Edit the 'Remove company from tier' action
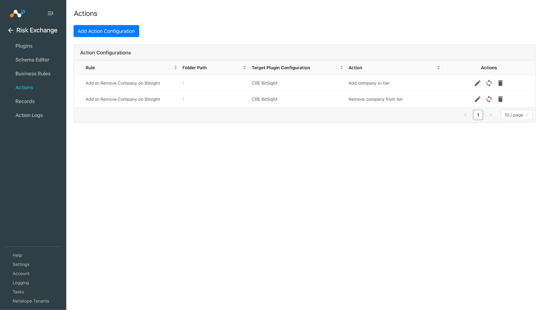Screen dimensions: 544x310 [x=478, y=99]
